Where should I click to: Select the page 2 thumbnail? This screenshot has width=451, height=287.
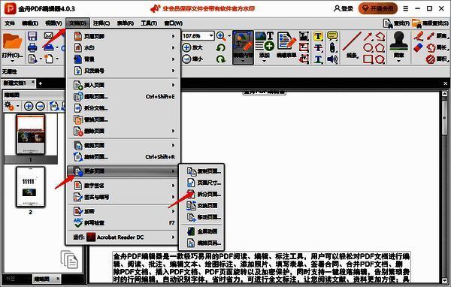[31, 187]
